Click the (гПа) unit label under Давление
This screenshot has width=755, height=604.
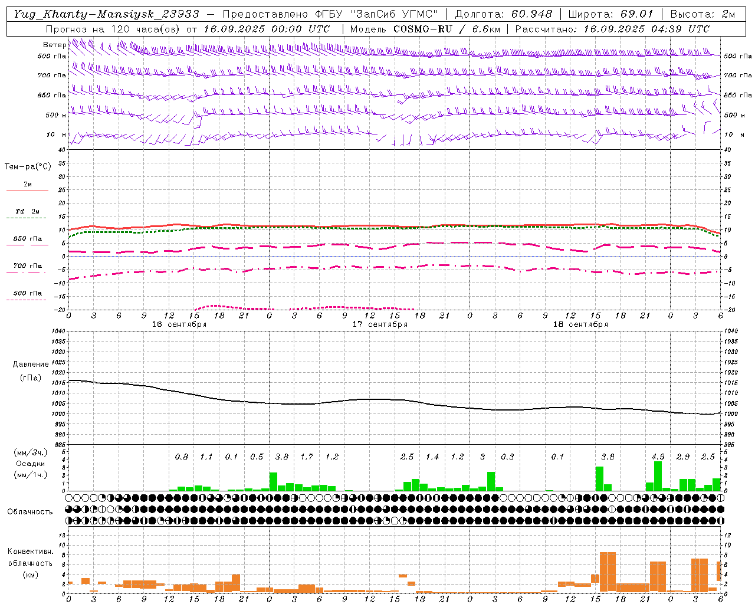(x=30, y=378)
